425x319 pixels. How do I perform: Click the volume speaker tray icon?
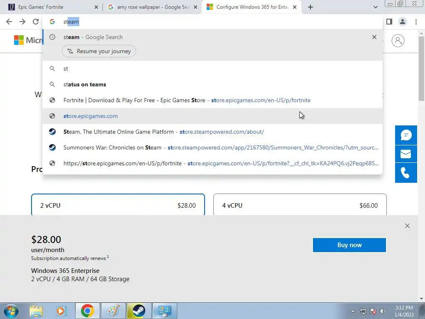(x=383, y=311)
